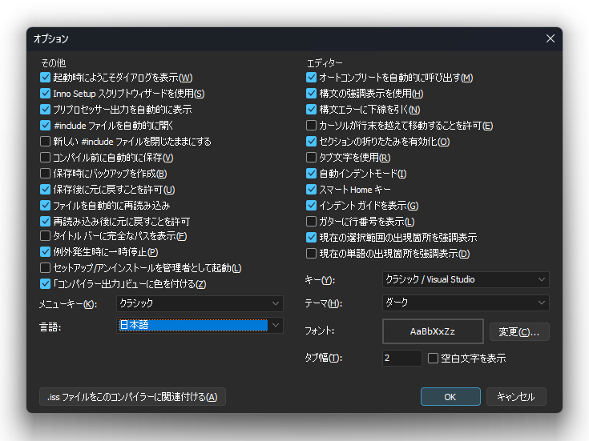Enable セットアップ/アンインストールを管理者として起動

coord(45,268)
